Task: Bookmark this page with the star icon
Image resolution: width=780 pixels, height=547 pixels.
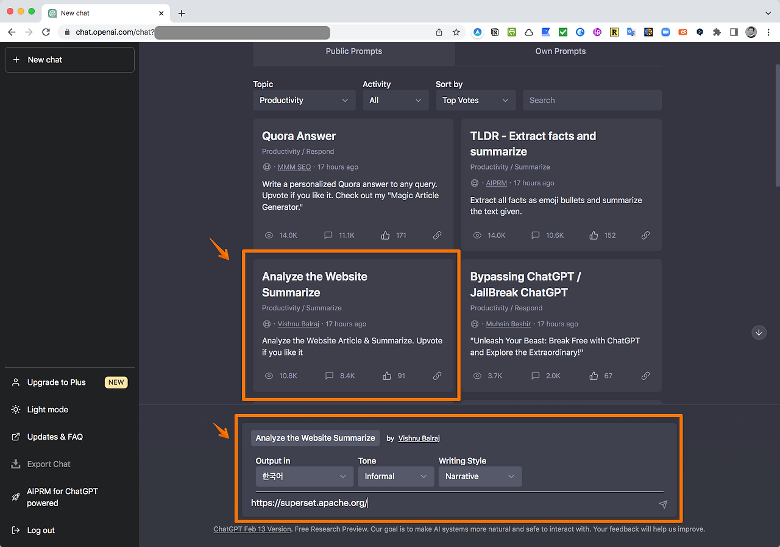Action: [456, 32]
